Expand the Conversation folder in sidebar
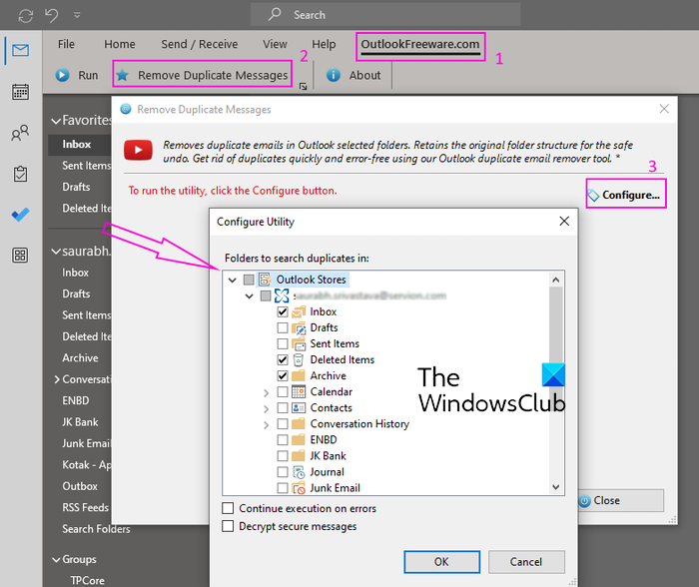This screenshot has width=699, height=587. [x=57, y=379]
